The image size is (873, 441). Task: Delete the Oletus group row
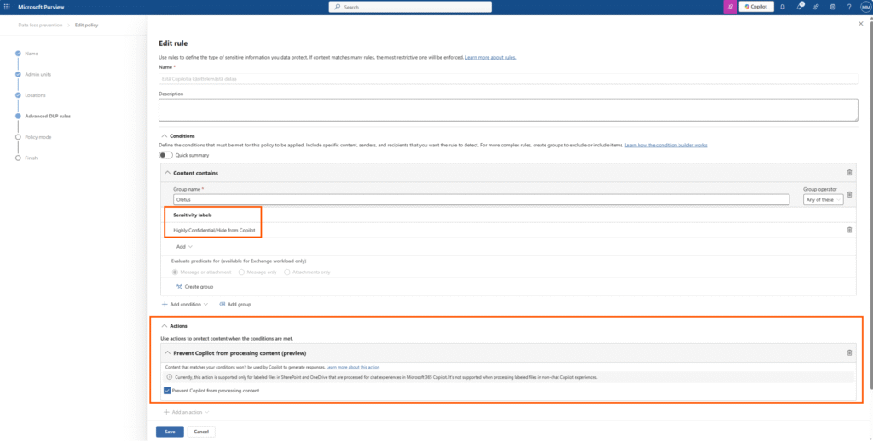[x=849, y=195]
